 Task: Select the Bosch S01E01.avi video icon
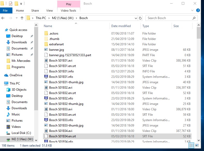(x=46, y=61)
